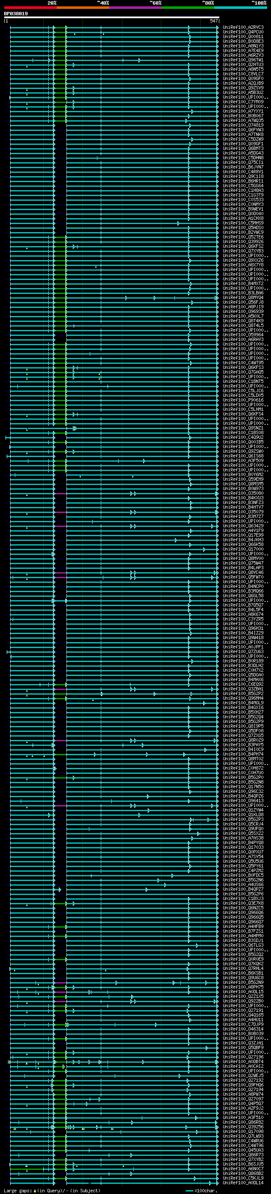Open hit UniRef100_Q96H31

pos(243,628)
